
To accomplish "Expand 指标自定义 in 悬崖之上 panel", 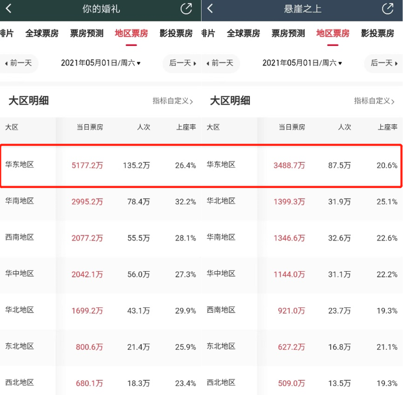I will (x=374, y=101).
